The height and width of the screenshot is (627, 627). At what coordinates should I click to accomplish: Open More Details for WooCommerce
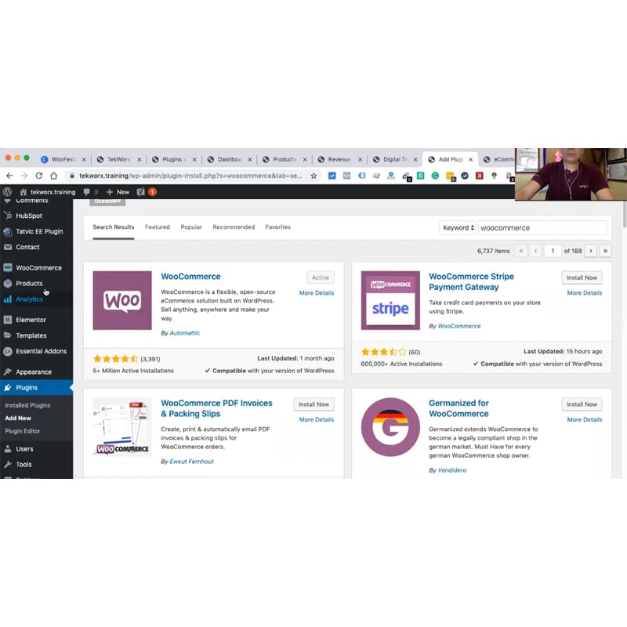(x=317, y=293)
